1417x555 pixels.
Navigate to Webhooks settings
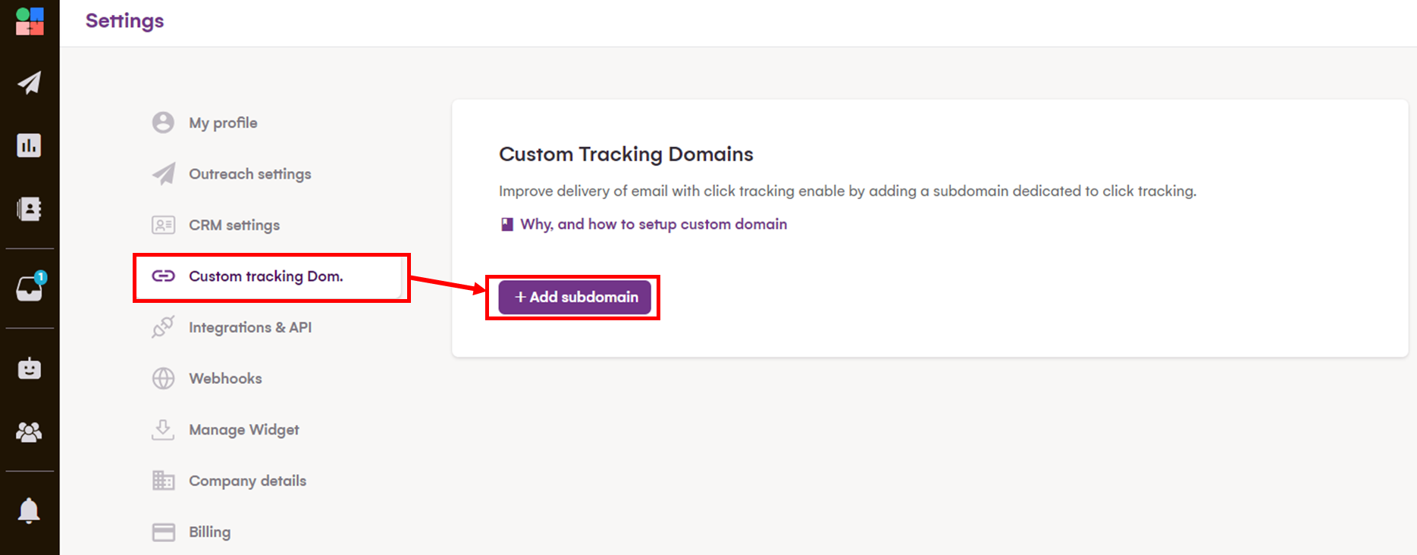[x=225, y=379]
